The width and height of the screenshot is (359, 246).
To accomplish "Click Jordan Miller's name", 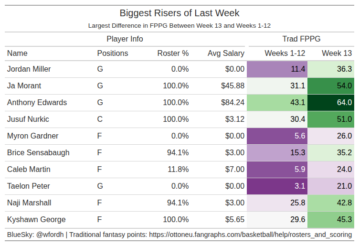I will click(x=29, y=69).
